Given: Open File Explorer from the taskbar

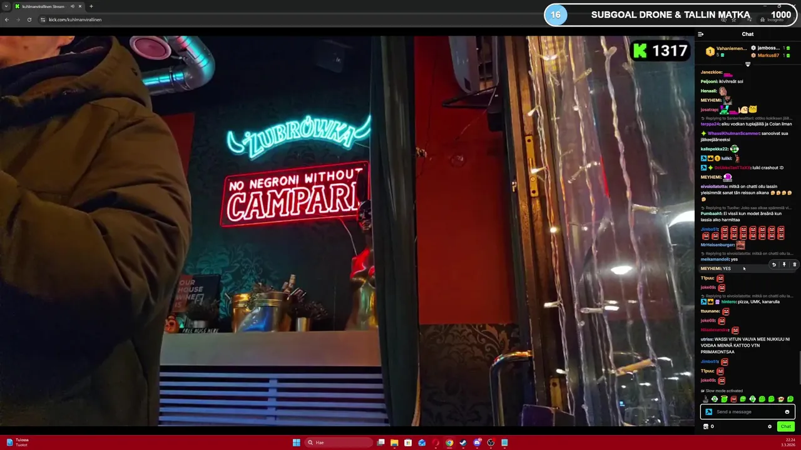Looking at the screenshot, I should pos(394,442).
